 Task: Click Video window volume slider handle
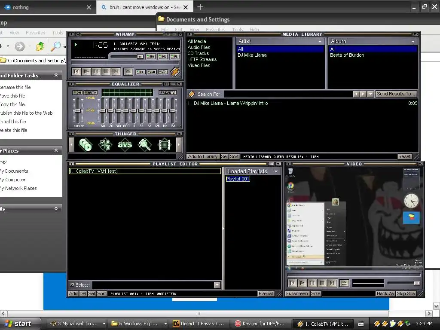417,283
